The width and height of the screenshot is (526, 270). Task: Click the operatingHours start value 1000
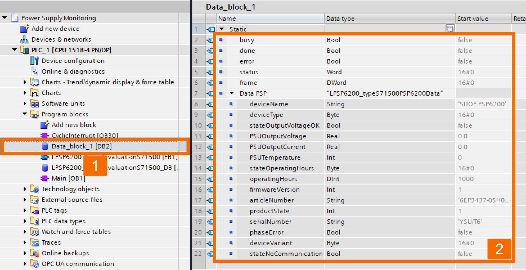pyautogui.click(x=466, y=179)
